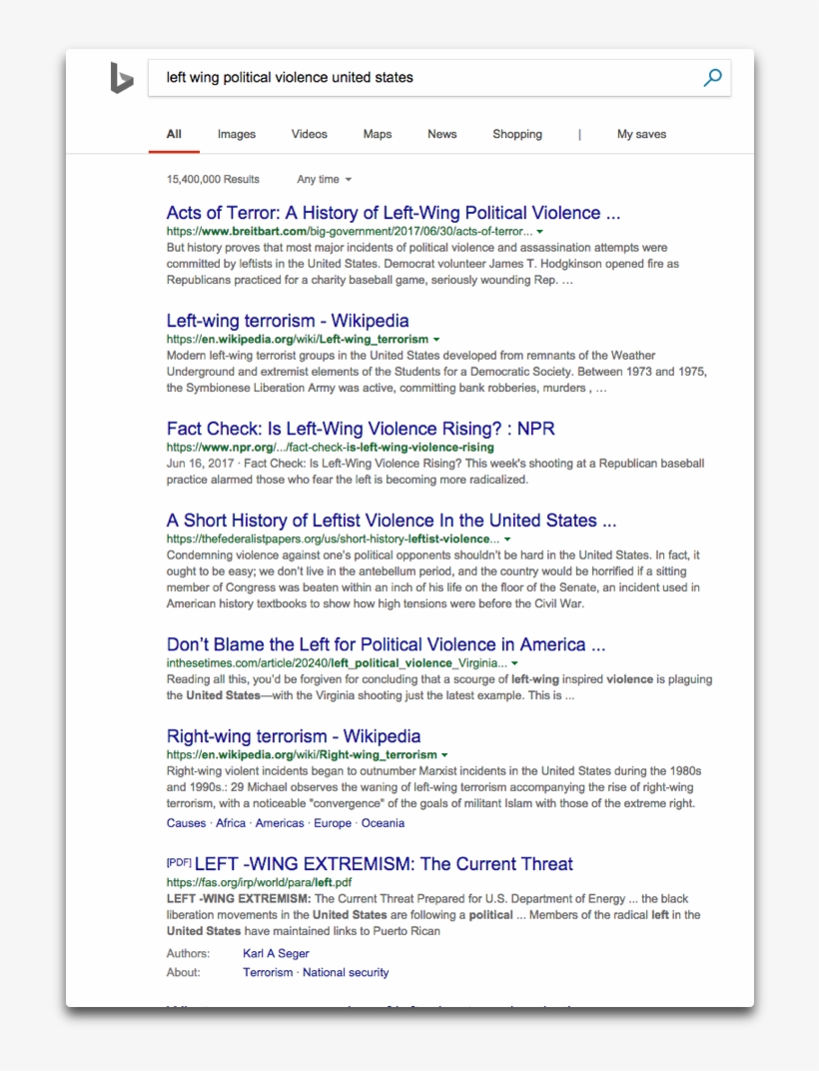The image size is (819, 1071).
Task: Click author Karl A Seger
Action: click(276, 953)
